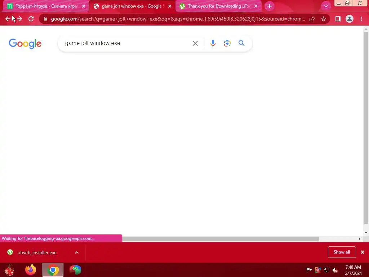This screenshot has width=369, height=277.
Task: Click the vertical scrollbar thumb
Action: 366,127
